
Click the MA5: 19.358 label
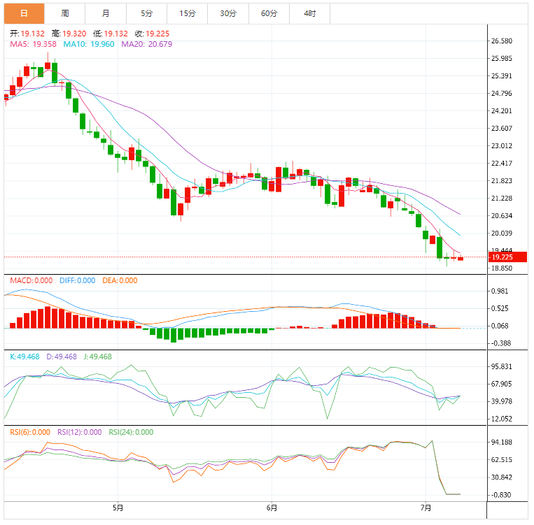tap(33, 44)
